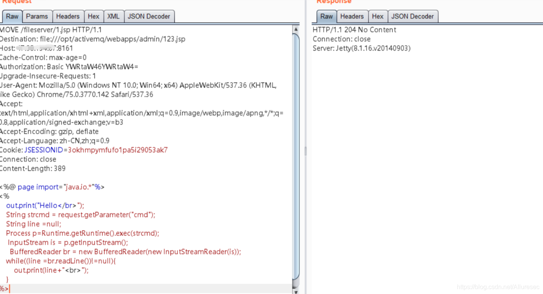Click the Runtime.getRuntime().exec line
The width and height of the screenshot is (543, 294).
click(x=83, y=233)
